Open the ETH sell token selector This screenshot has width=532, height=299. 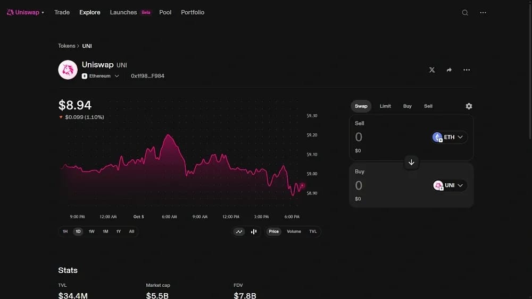[x=450, y=137]
